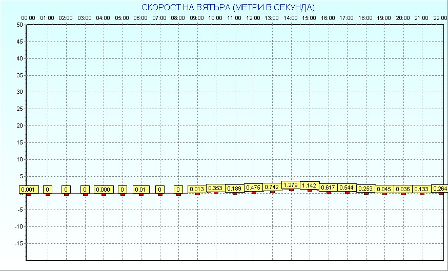This screenshot has width=448, height=271.
Task: Select the 0.000 data label
Action: [x=103, y=190]
